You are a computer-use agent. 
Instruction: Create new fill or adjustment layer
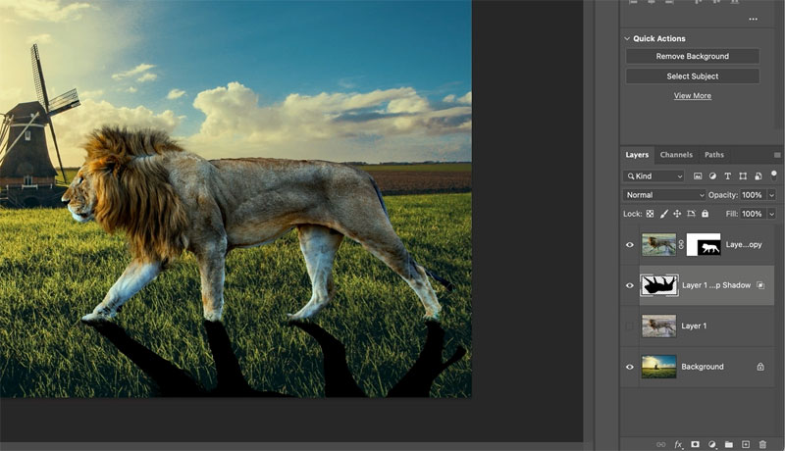click(x=712, y=444)
